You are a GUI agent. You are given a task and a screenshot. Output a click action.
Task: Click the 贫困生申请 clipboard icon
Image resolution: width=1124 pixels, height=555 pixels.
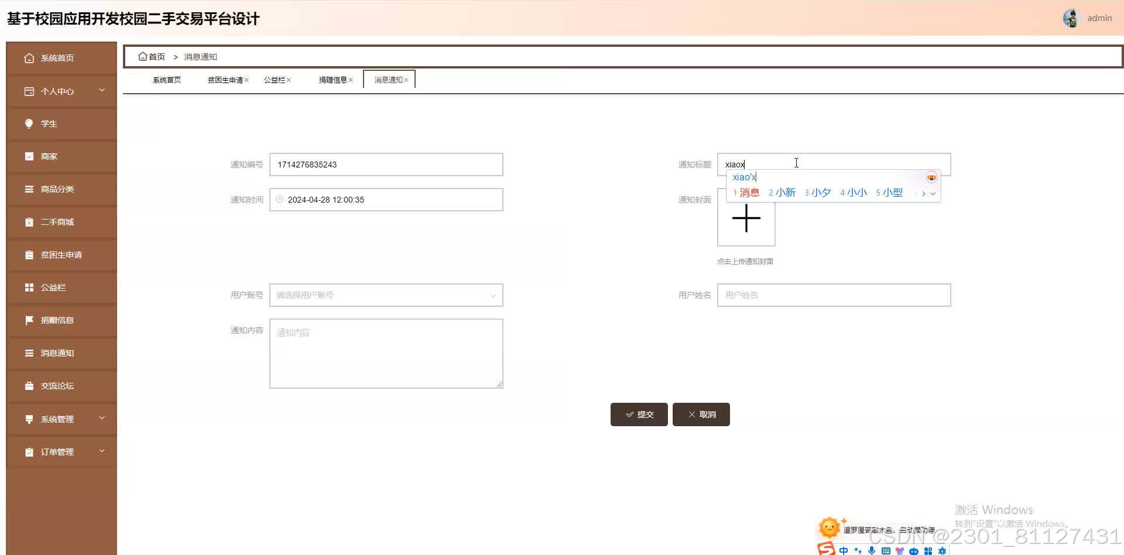pyautogui.click(x=29, y=255)
